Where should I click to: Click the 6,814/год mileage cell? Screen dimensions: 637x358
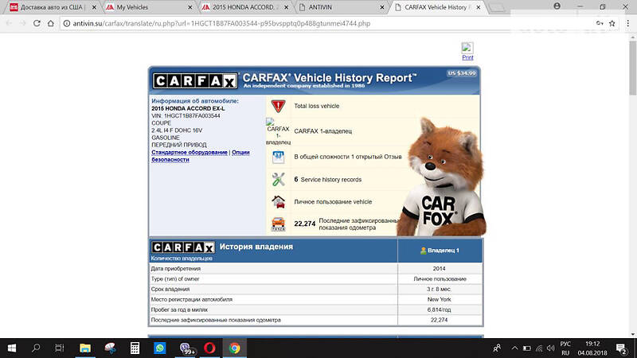click(x=440, y=309)
